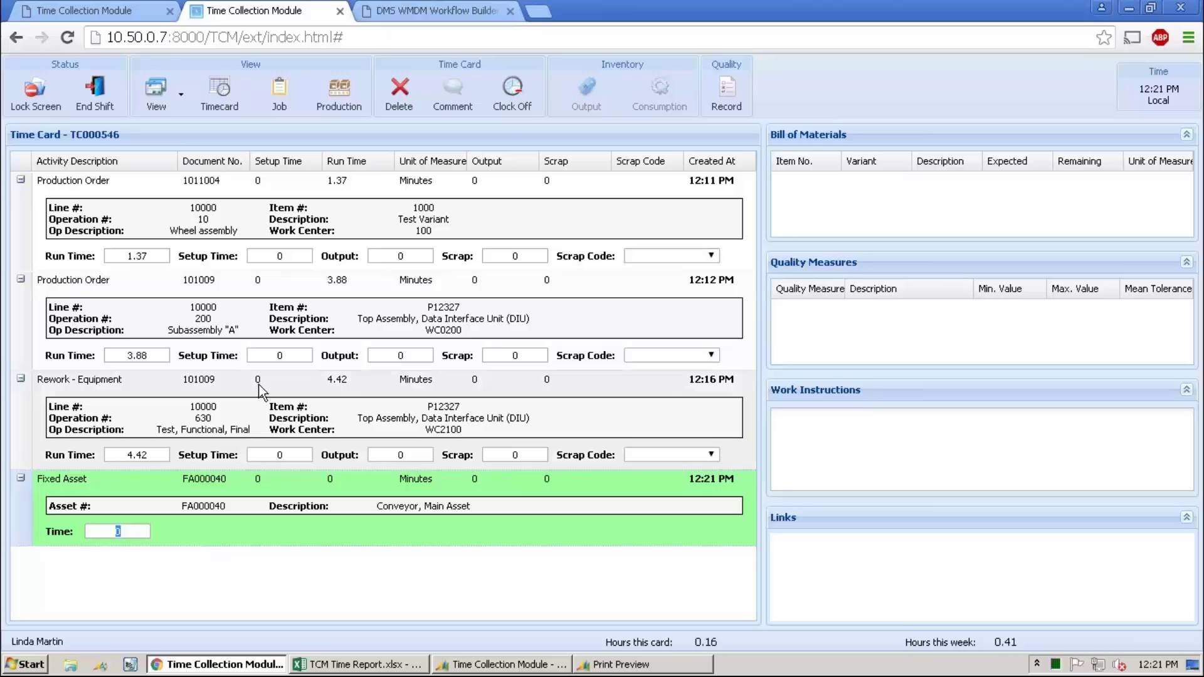Image resolution: width=1204 pixels, height=677 pixels.
Task: Select the Output icon under Inventory
Action: tap(586, 89)
